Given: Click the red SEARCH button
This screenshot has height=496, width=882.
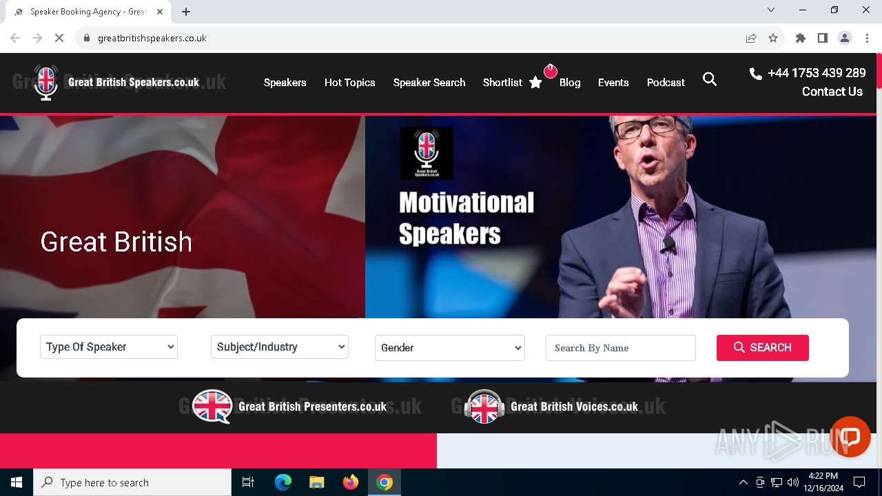Looking at the screenshot, I should (763, 348).
